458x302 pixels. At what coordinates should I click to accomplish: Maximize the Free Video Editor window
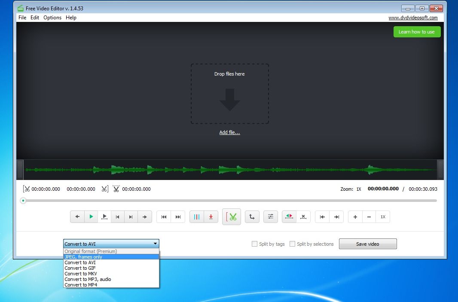[x=422, y=9]
